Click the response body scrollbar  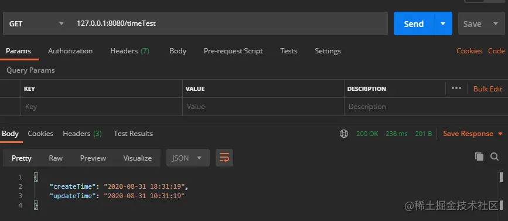click(x=501, y=191)
